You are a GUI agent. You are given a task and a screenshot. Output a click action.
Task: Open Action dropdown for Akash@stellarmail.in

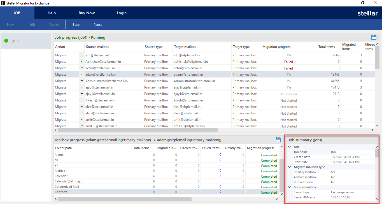click(x=82, y=100)
